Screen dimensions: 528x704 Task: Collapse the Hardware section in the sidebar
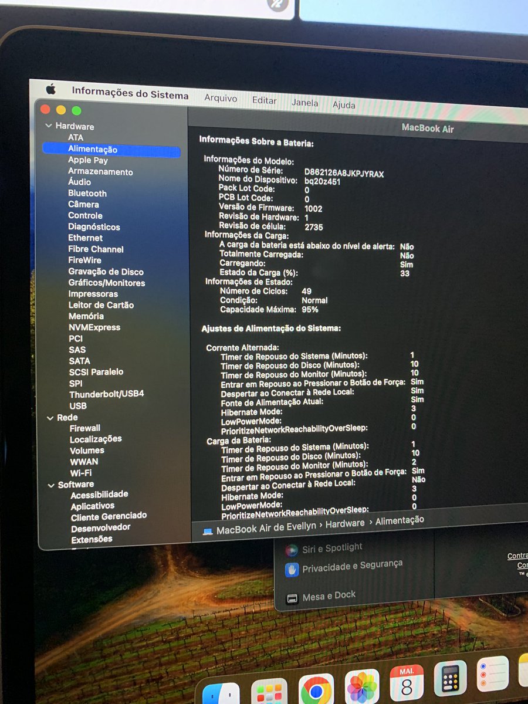[48, 126]
